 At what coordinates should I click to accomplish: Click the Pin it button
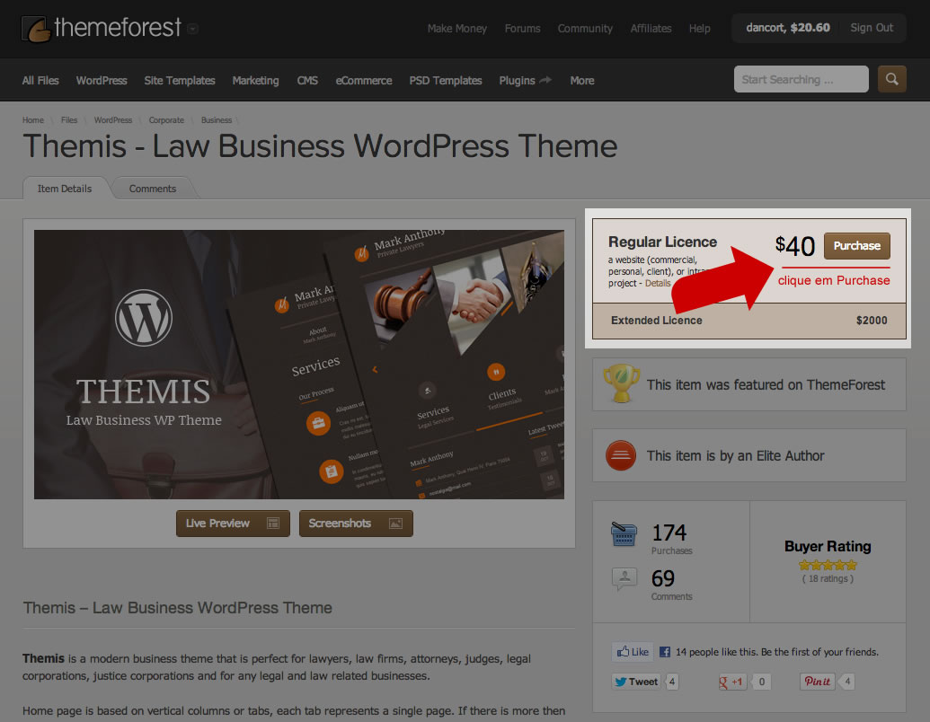(x=818, y=682)
